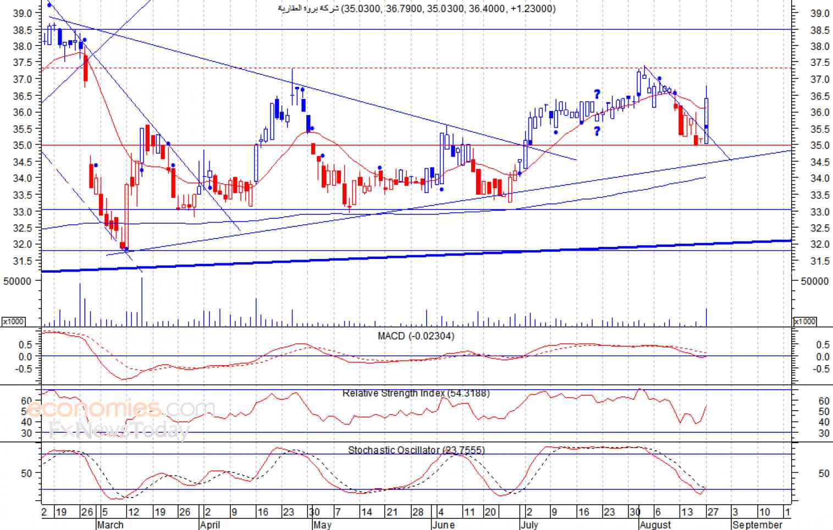Click the FxNewsToday watermark text
Viewport: 833px width, 530px height.
[119, 429]
